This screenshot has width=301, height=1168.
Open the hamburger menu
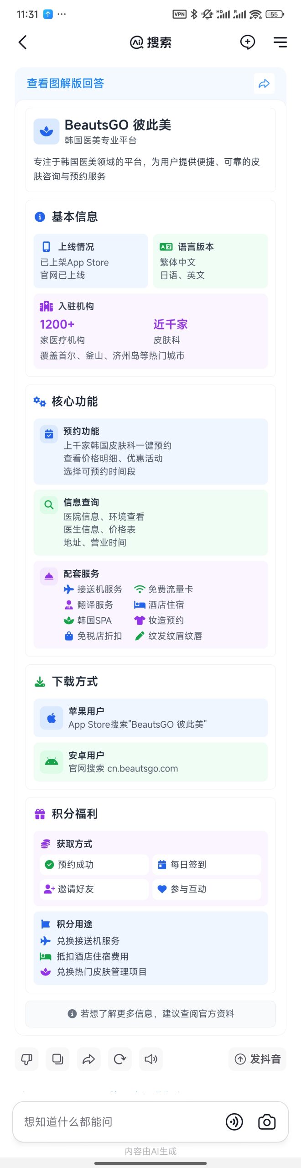click(x=280, y=42)
